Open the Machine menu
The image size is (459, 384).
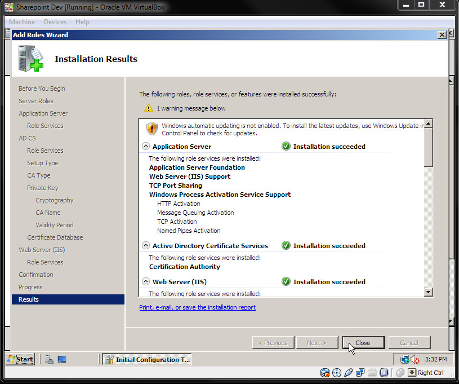click(x=22, y=22)
